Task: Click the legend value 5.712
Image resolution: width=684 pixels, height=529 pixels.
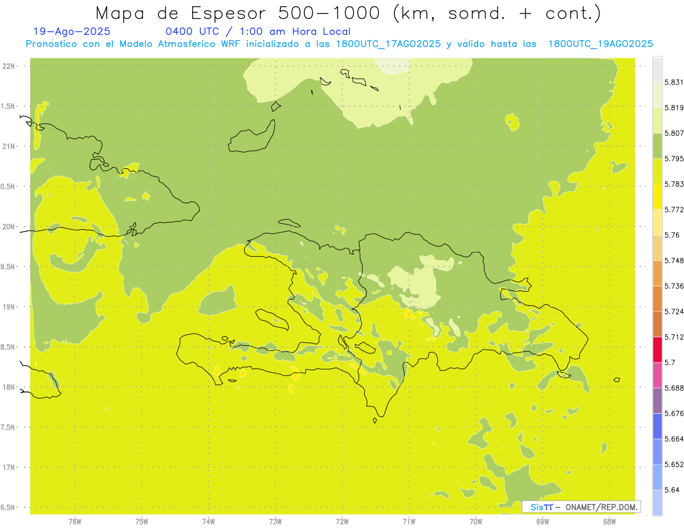Action: point(673,337)
